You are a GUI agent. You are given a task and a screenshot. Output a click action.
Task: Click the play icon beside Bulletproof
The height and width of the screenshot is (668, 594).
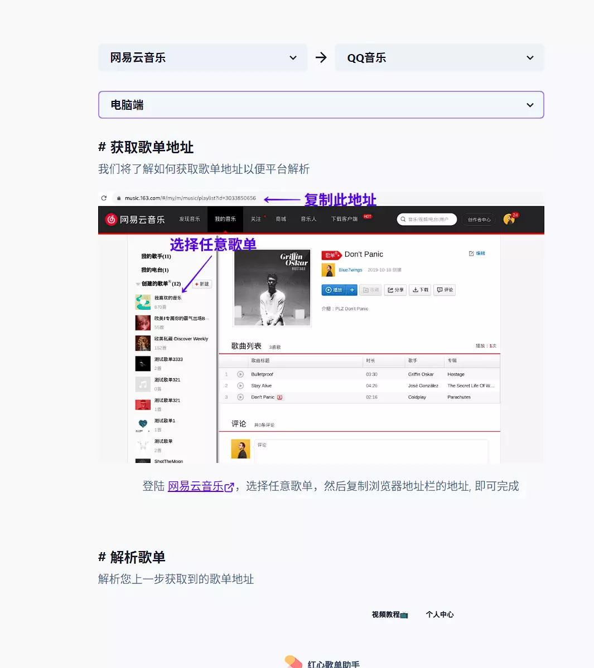[x=240, y=374]
